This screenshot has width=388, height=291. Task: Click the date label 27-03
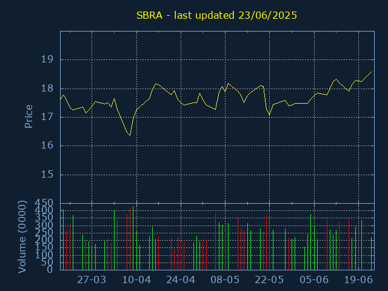[x=92, y=280]
